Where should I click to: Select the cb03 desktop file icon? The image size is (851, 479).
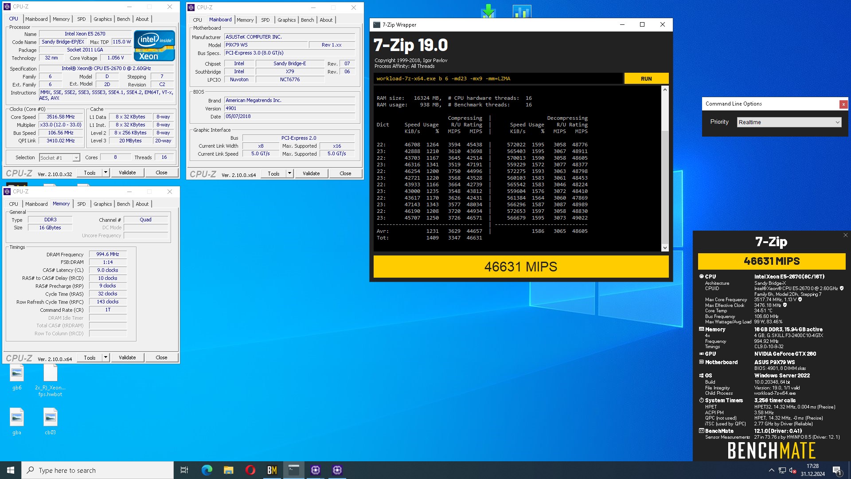50,422
